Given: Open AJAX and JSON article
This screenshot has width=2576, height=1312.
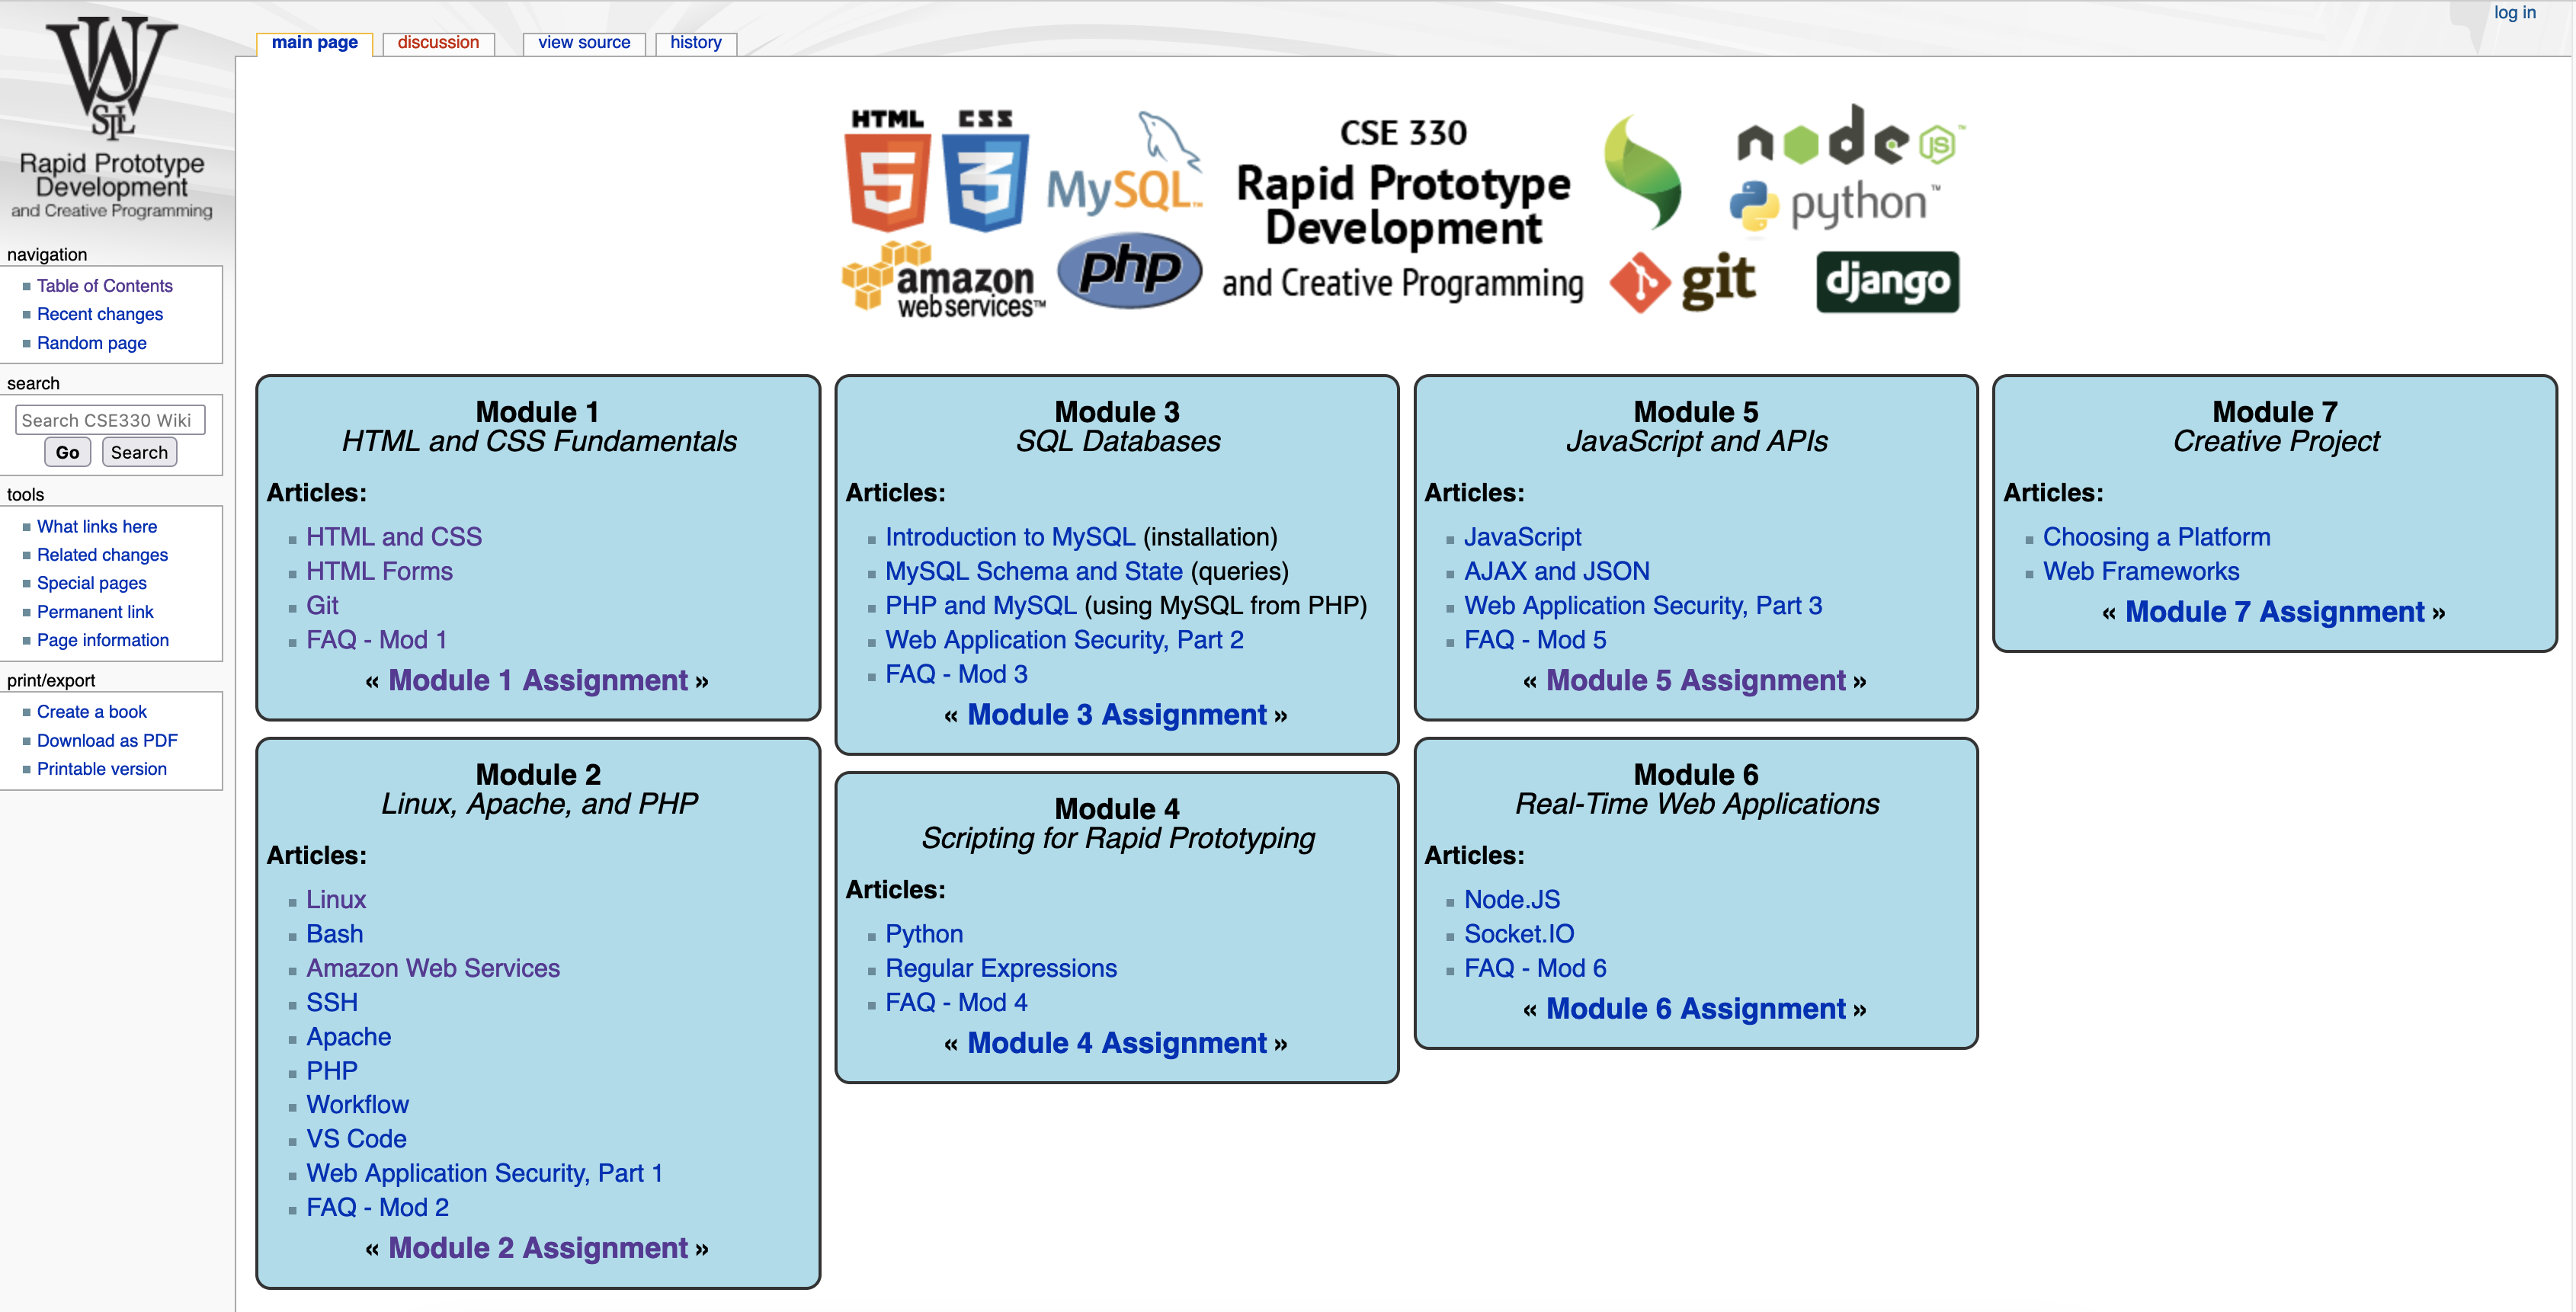Looking at the screenshot, I should pos(1557,571).
